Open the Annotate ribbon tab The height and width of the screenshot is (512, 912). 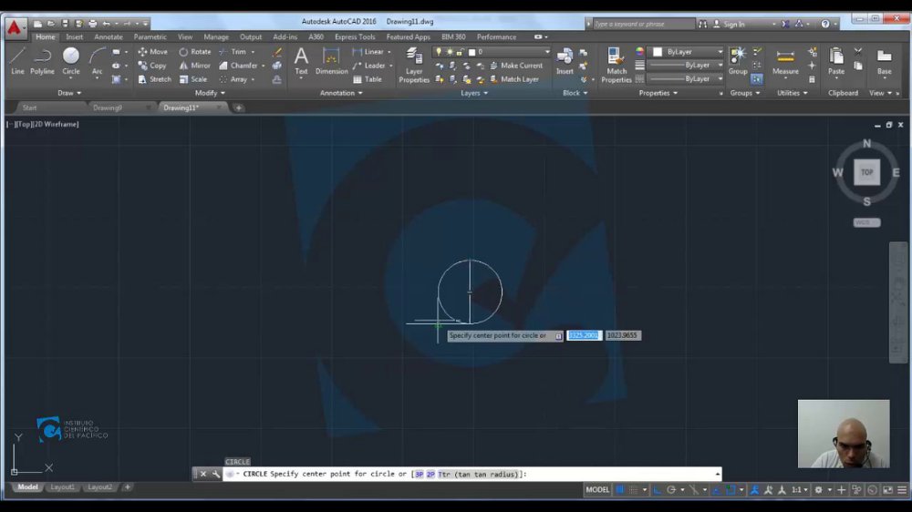click(x=109, y=36)
